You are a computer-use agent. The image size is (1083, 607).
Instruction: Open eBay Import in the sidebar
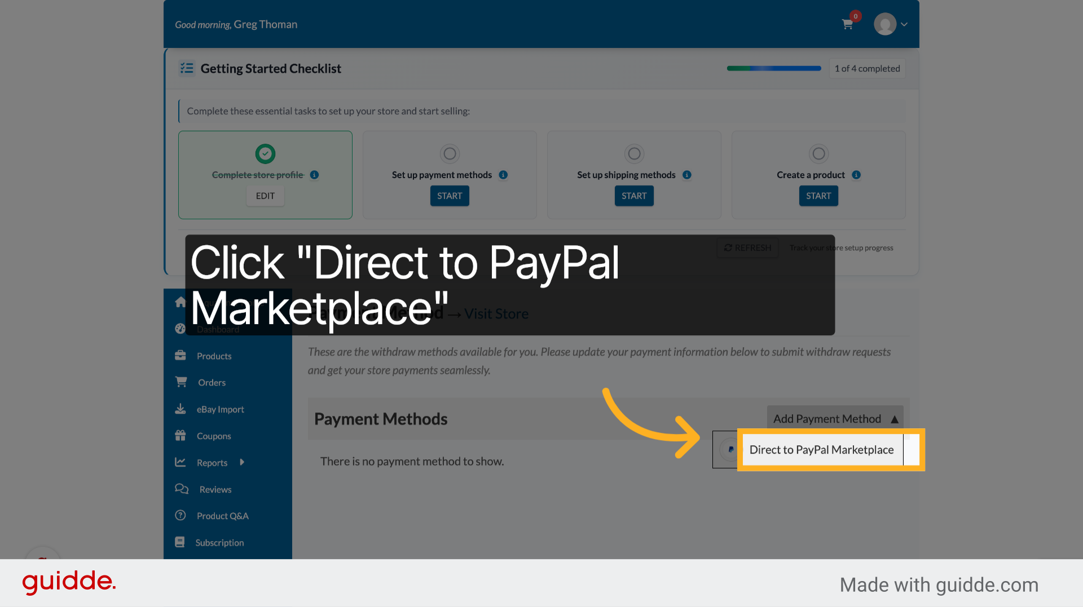221,410
